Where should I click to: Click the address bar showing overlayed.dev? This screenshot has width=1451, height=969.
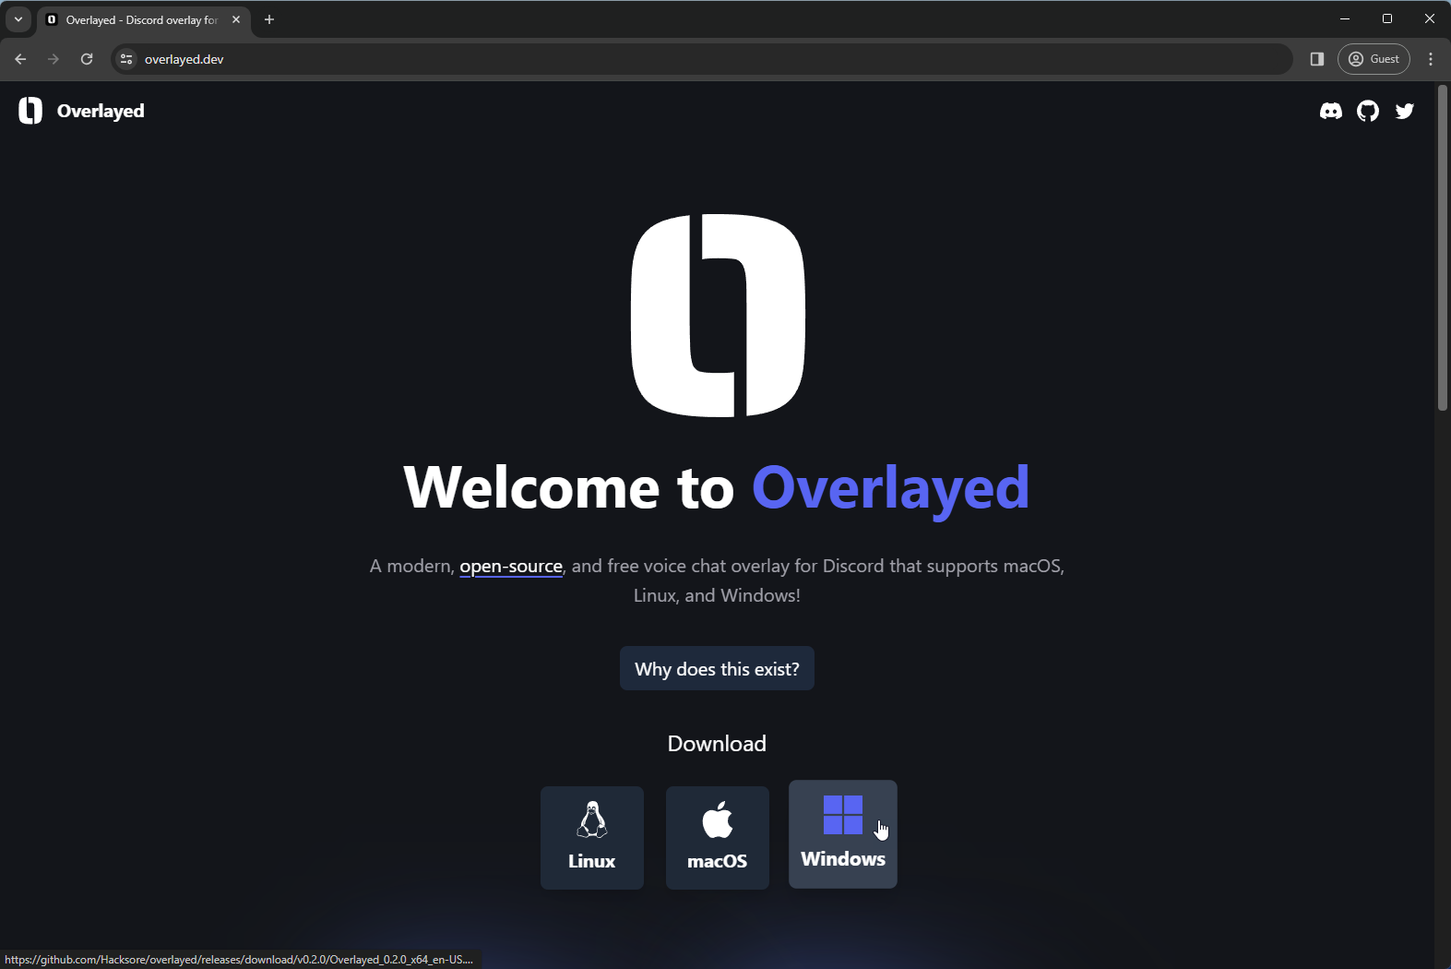tap(646, 59)
